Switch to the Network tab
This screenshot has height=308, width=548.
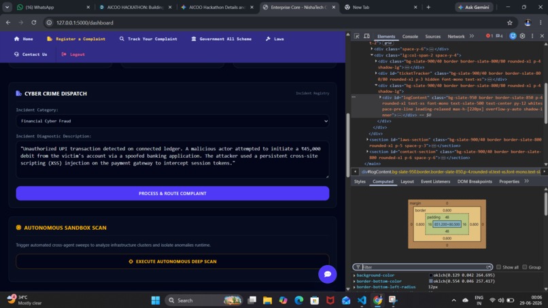(x=456, y=36)
